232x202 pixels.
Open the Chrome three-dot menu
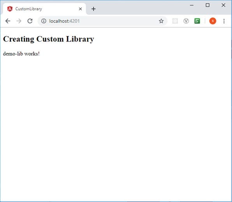click(x=224, y=21)
